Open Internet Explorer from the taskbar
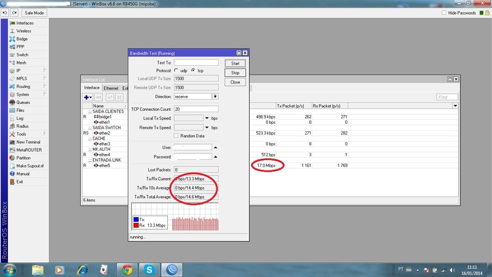Image resolution: width=492 pixels, height=277 pixels. click(x=82, y=270)
